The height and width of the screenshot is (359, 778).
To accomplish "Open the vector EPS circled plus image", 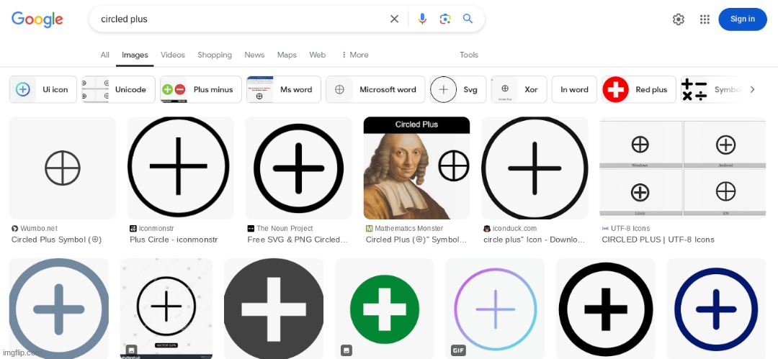I will pyautogui.click(x=166, y=309).
